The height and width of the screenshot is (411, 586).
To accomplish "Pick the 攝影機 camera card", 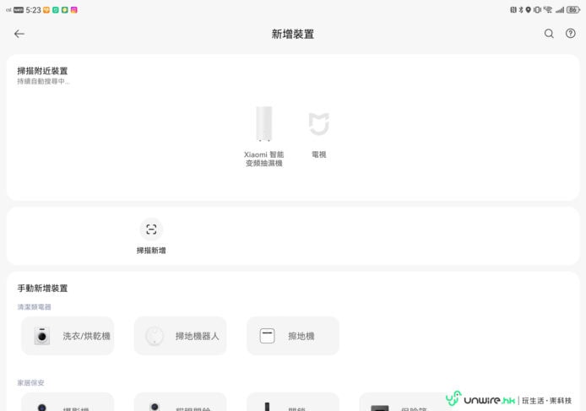I will click(x=68, y=403).
